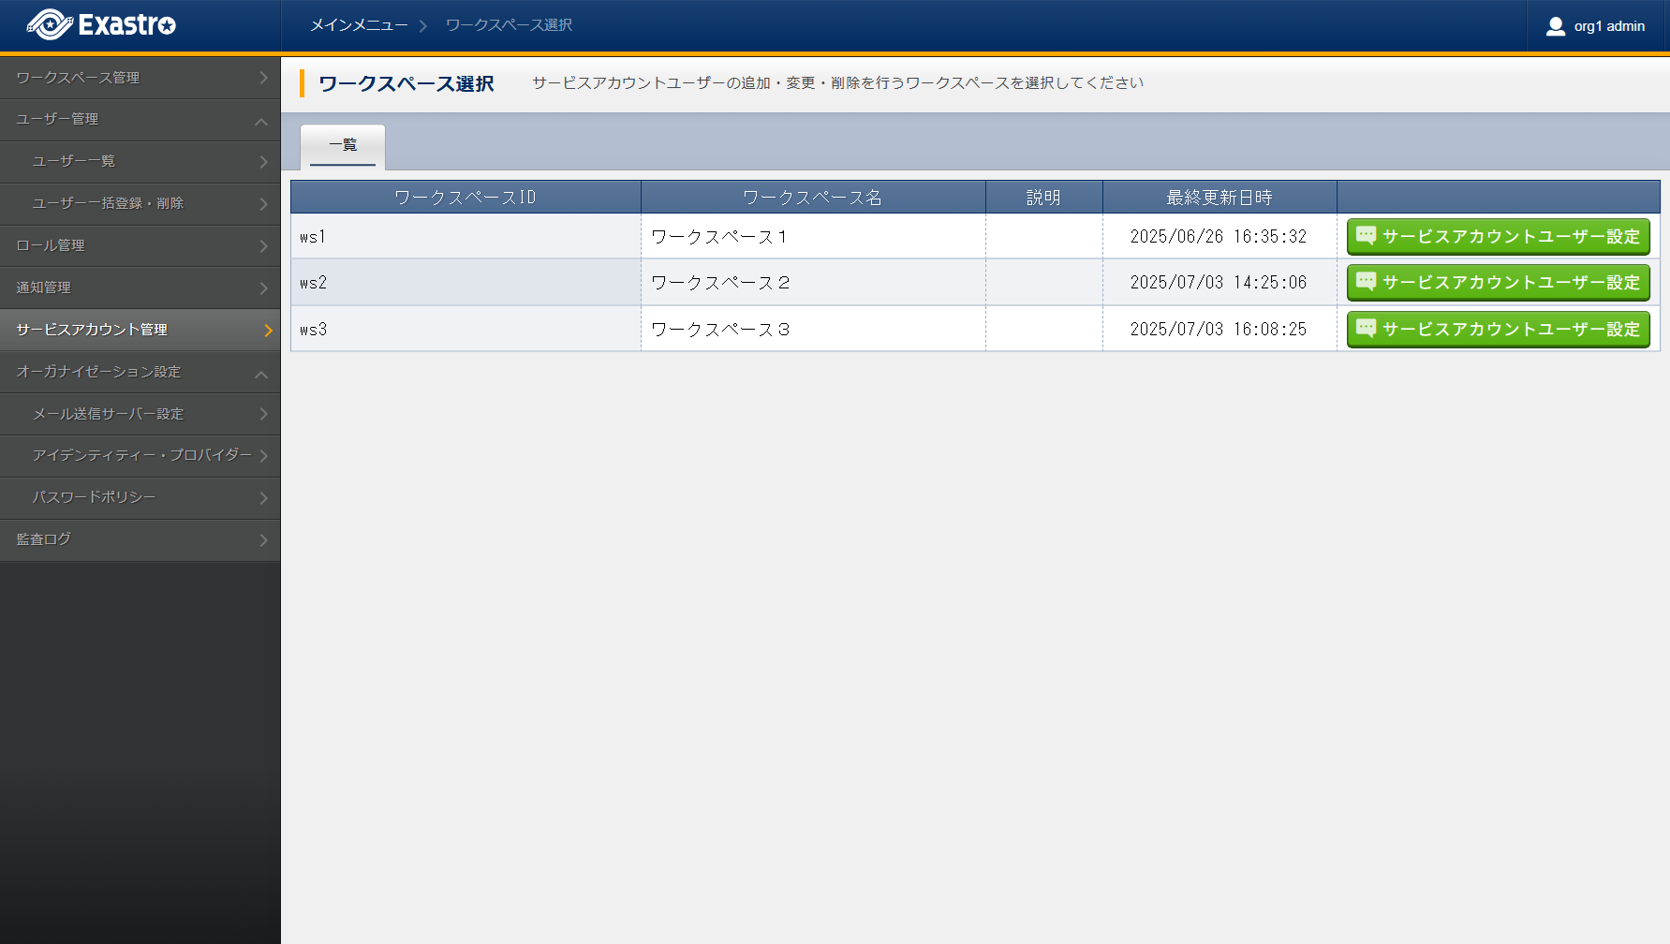The height and width of the screenshot is (944, 1670).
Task: Click the chevron arrow next to 監査ログ
Action: (263, 540)
